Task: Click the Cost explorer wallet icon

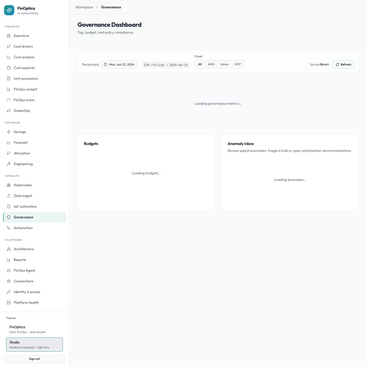Action: tap(9, 68)
